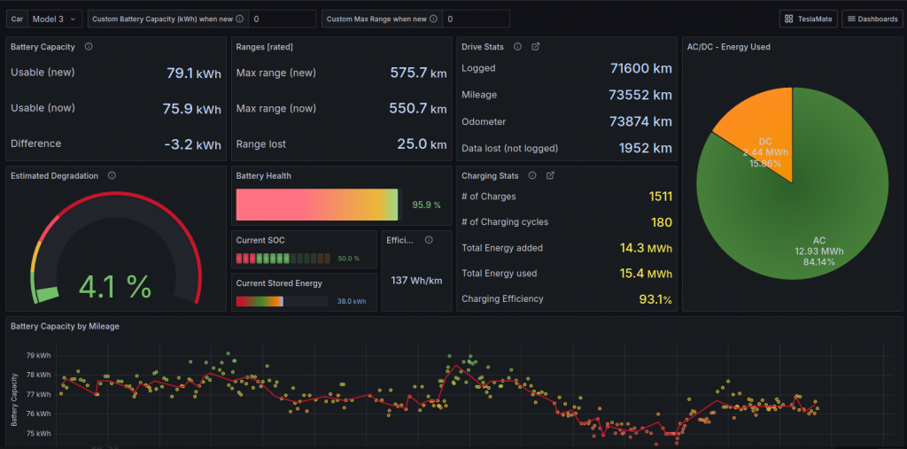Open the Drive Stats external link icon

point(535,47)
